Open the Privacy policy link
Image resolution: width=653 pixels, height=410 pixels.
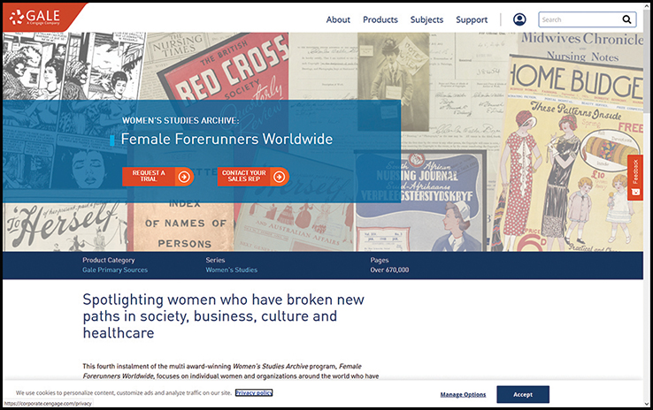254,392
